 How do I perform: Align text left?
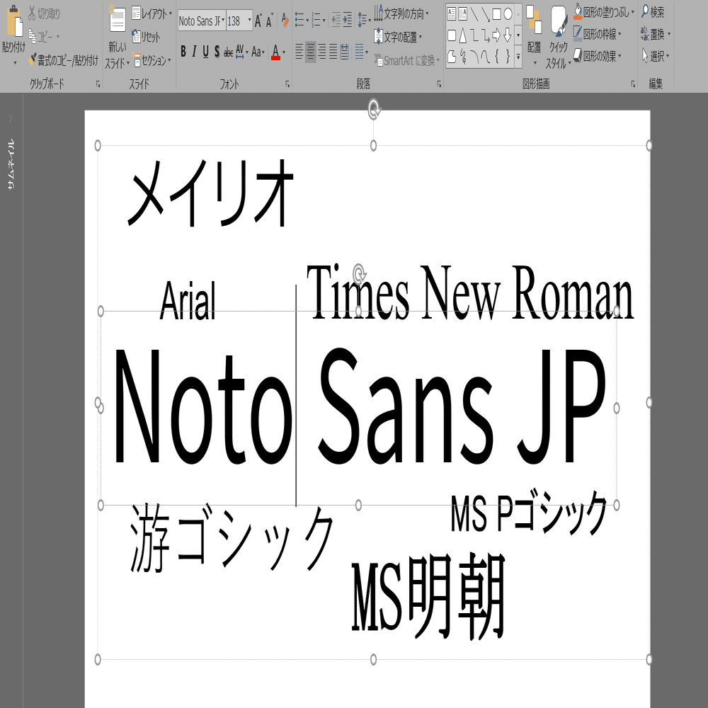click(299, 52)
